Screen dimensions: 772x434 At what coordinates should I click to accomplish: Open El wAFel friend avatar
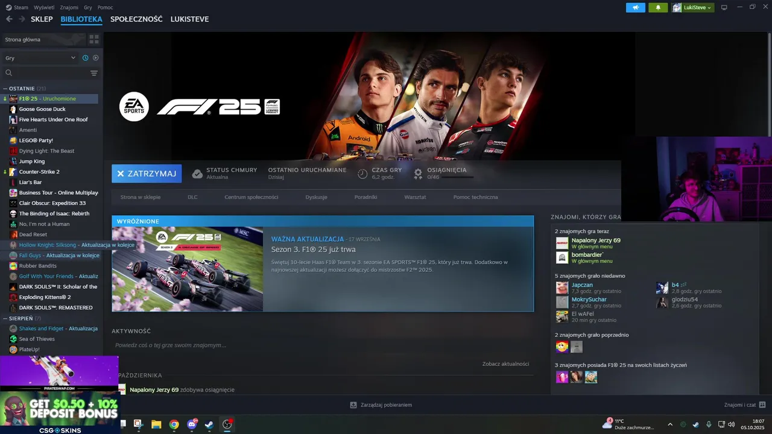coord(562,316)
